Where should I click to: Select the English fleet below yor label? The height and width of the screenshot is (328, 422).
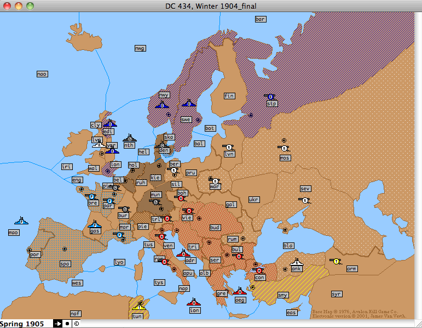(112, 150)
